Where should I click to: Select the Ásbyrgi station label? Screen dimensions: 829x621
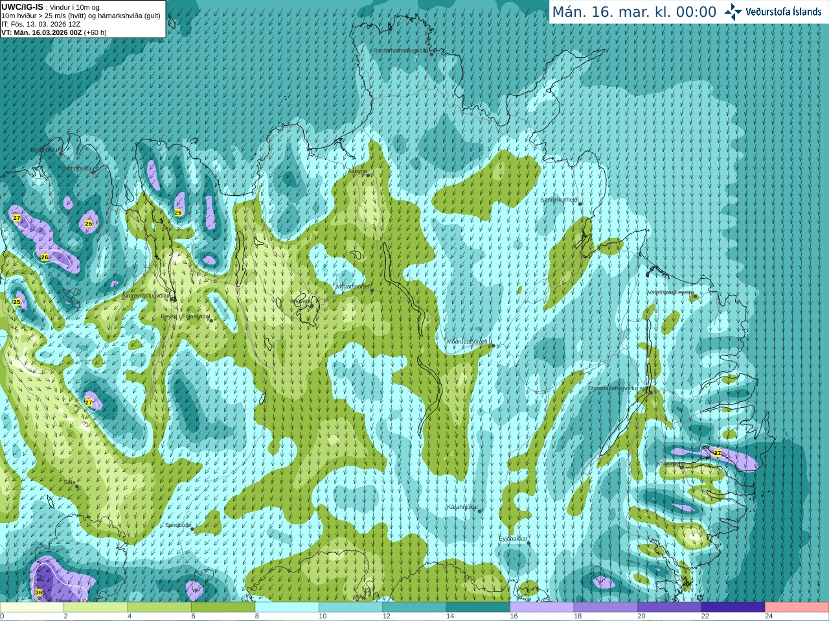pos(358,171)
